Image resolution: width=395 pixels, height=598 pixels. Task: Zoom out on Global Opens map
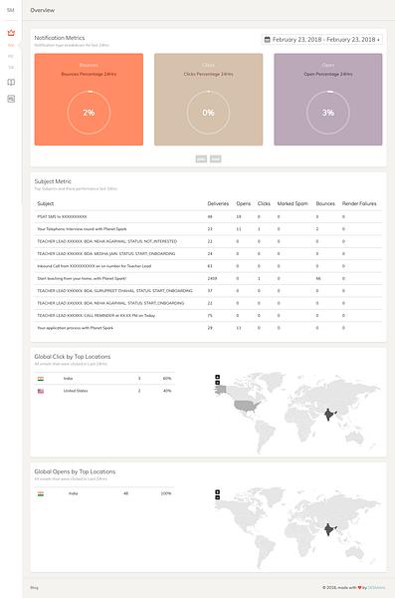tap(218, 497)
